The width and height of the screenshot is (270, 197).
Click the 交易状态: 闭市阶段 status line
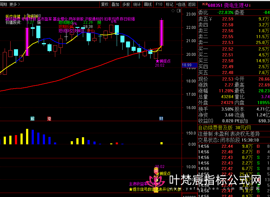[x=228, y=140]
